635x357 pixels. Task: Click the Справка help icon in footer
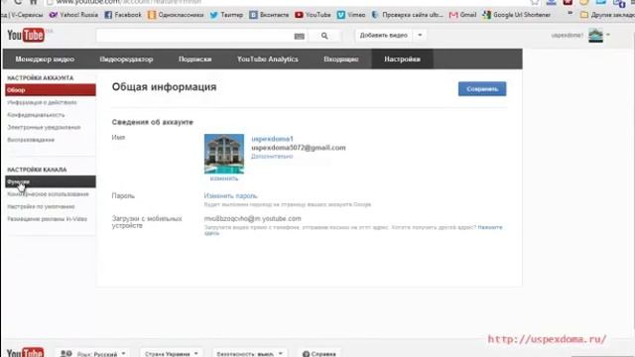[x=307, y=354]
